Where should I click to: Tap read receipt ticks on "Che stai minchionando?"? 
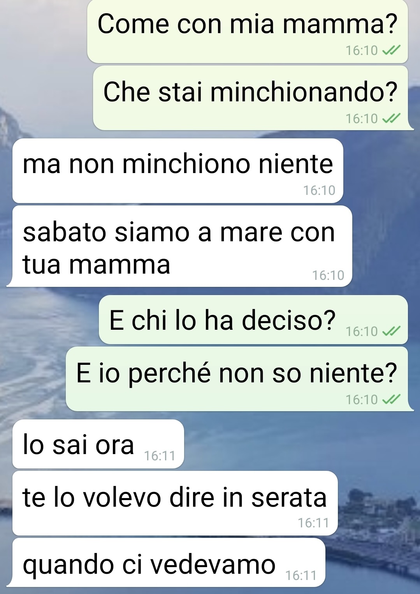[x=391, y=118]
